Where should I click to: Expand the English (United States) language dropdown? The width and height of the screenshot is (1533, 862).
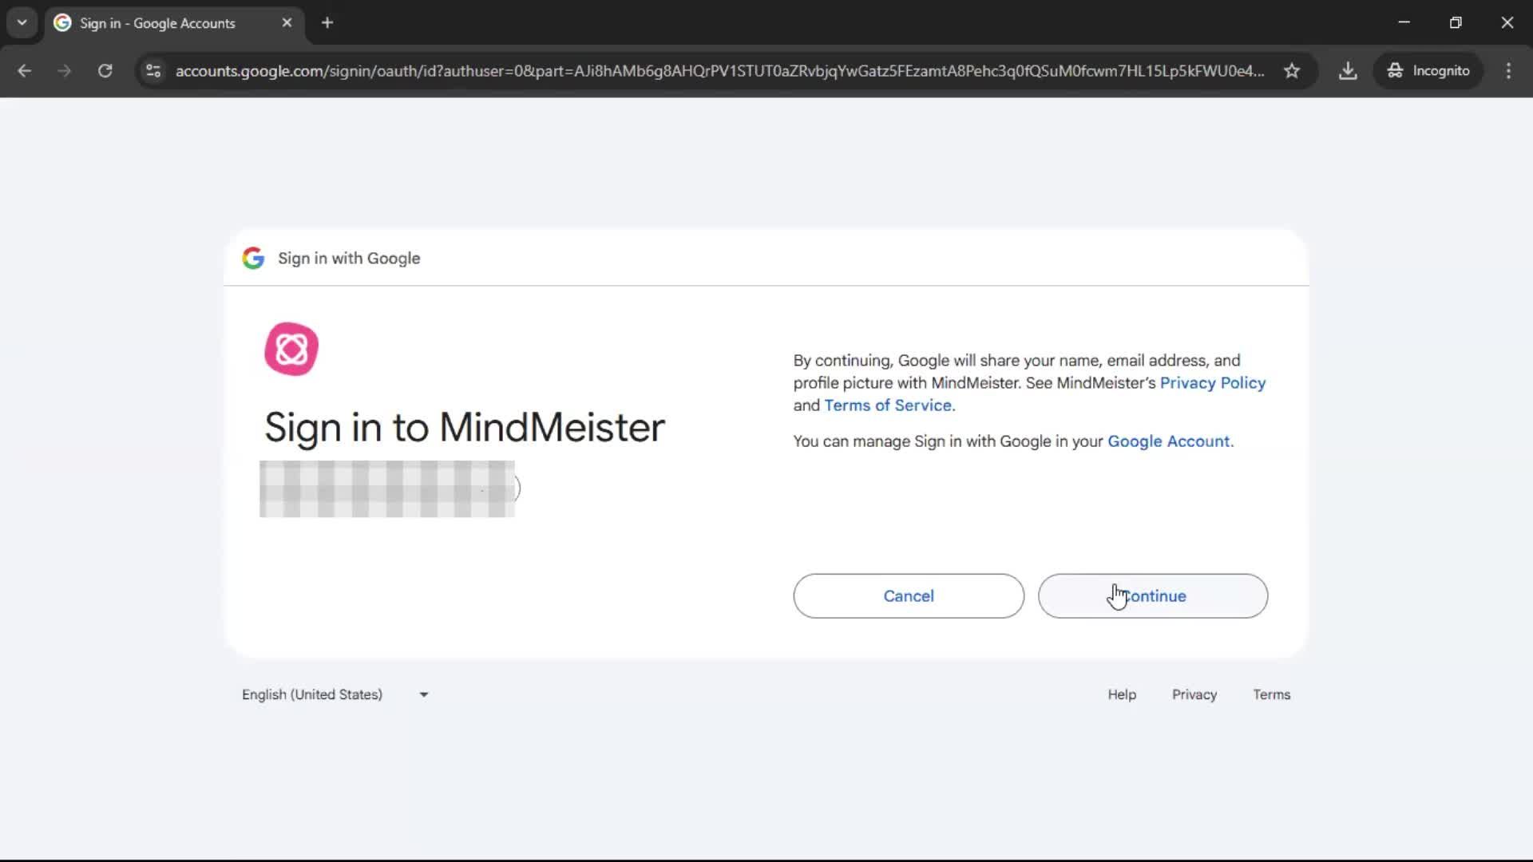coord(335,694)
